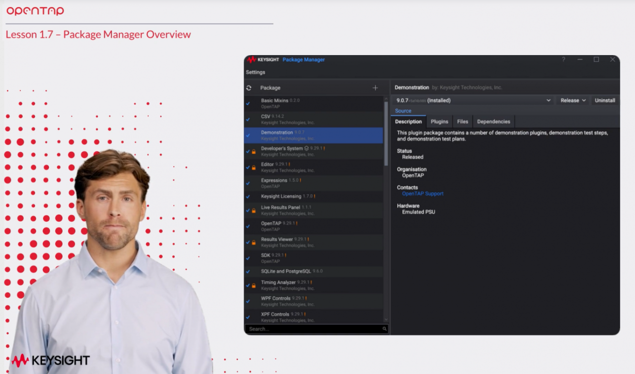Click the package list scrollbar thumb
The width and height of the screenshot is (635, 374).
386,133
